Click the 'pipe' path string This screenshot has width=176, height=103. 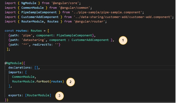[27, 35]
